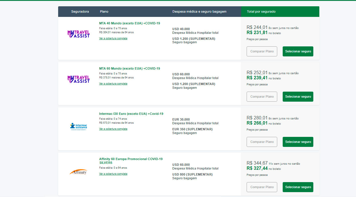Screen dimensions: 356x197
Task: Click the Total por segurado column header
Action: (x=261, y=12)
